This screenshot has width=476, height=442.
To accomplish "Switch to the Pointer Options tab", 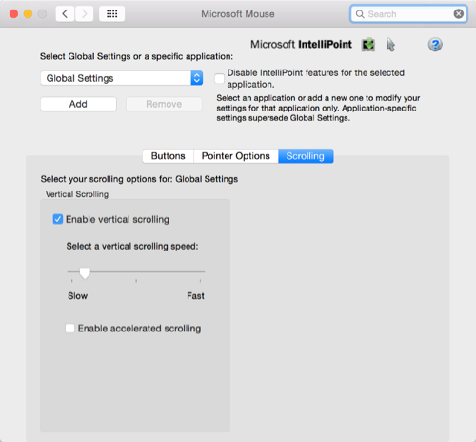I will click(x=236, y=156).
